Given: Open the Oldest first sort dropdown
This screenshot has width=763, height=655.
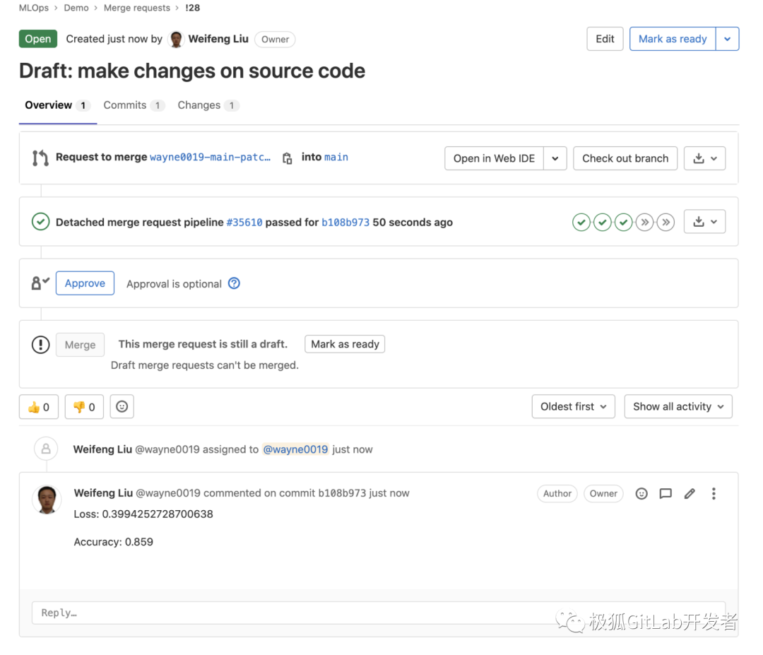Looking at the screenshot, I should [573, 406].
